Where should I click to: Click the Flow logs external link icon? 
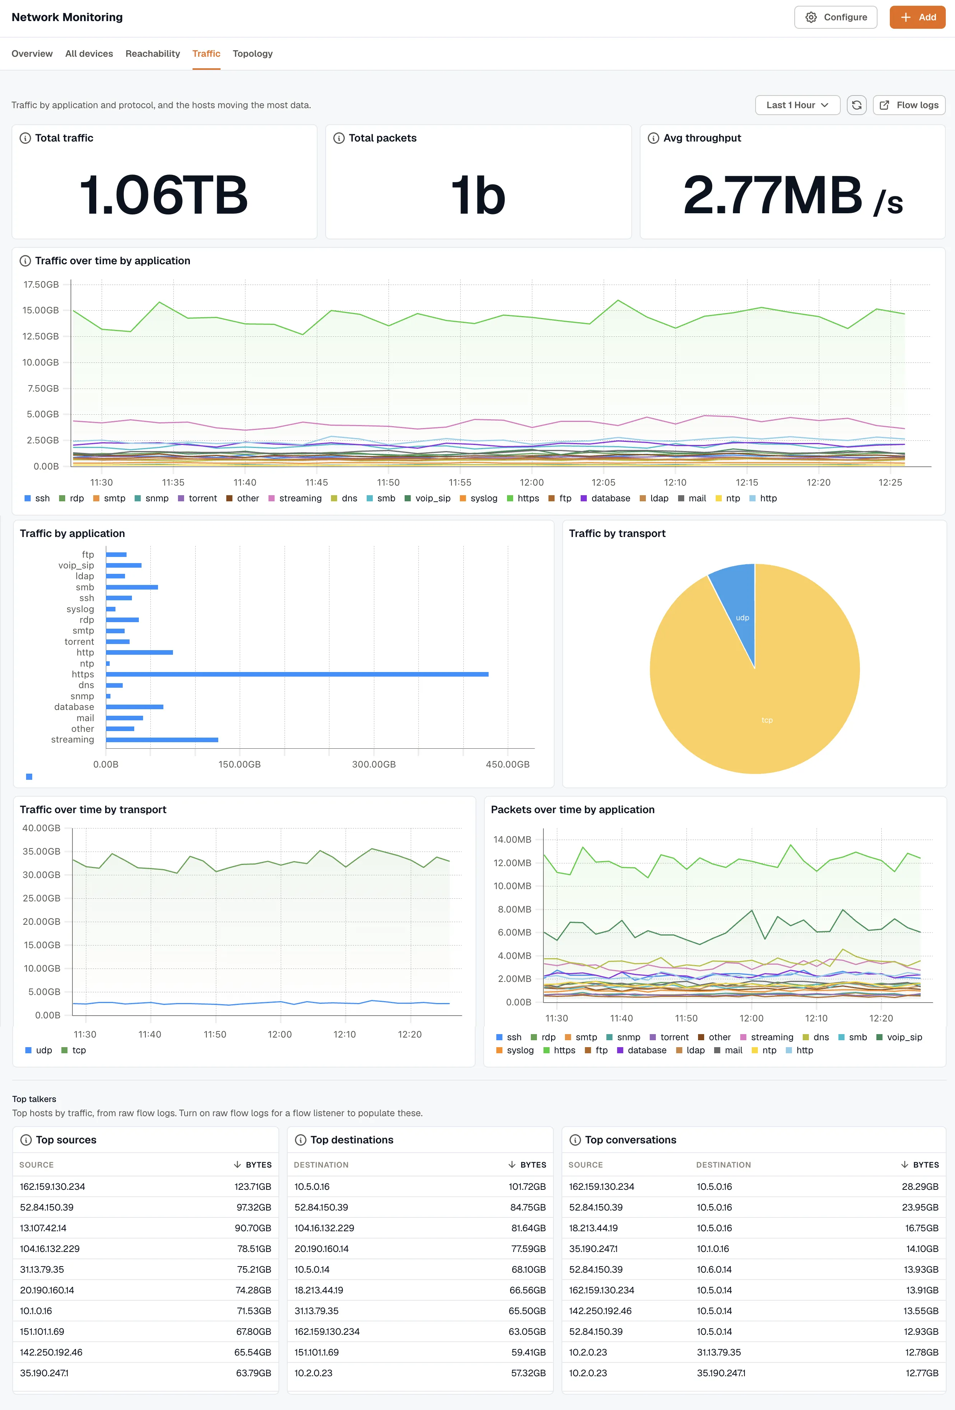click(884, 105)
